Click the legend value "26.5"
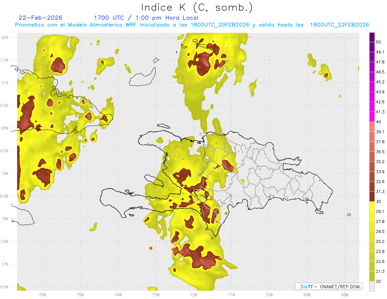The height and width of the screenshot is (299, 387). click(x=381, y=232)
